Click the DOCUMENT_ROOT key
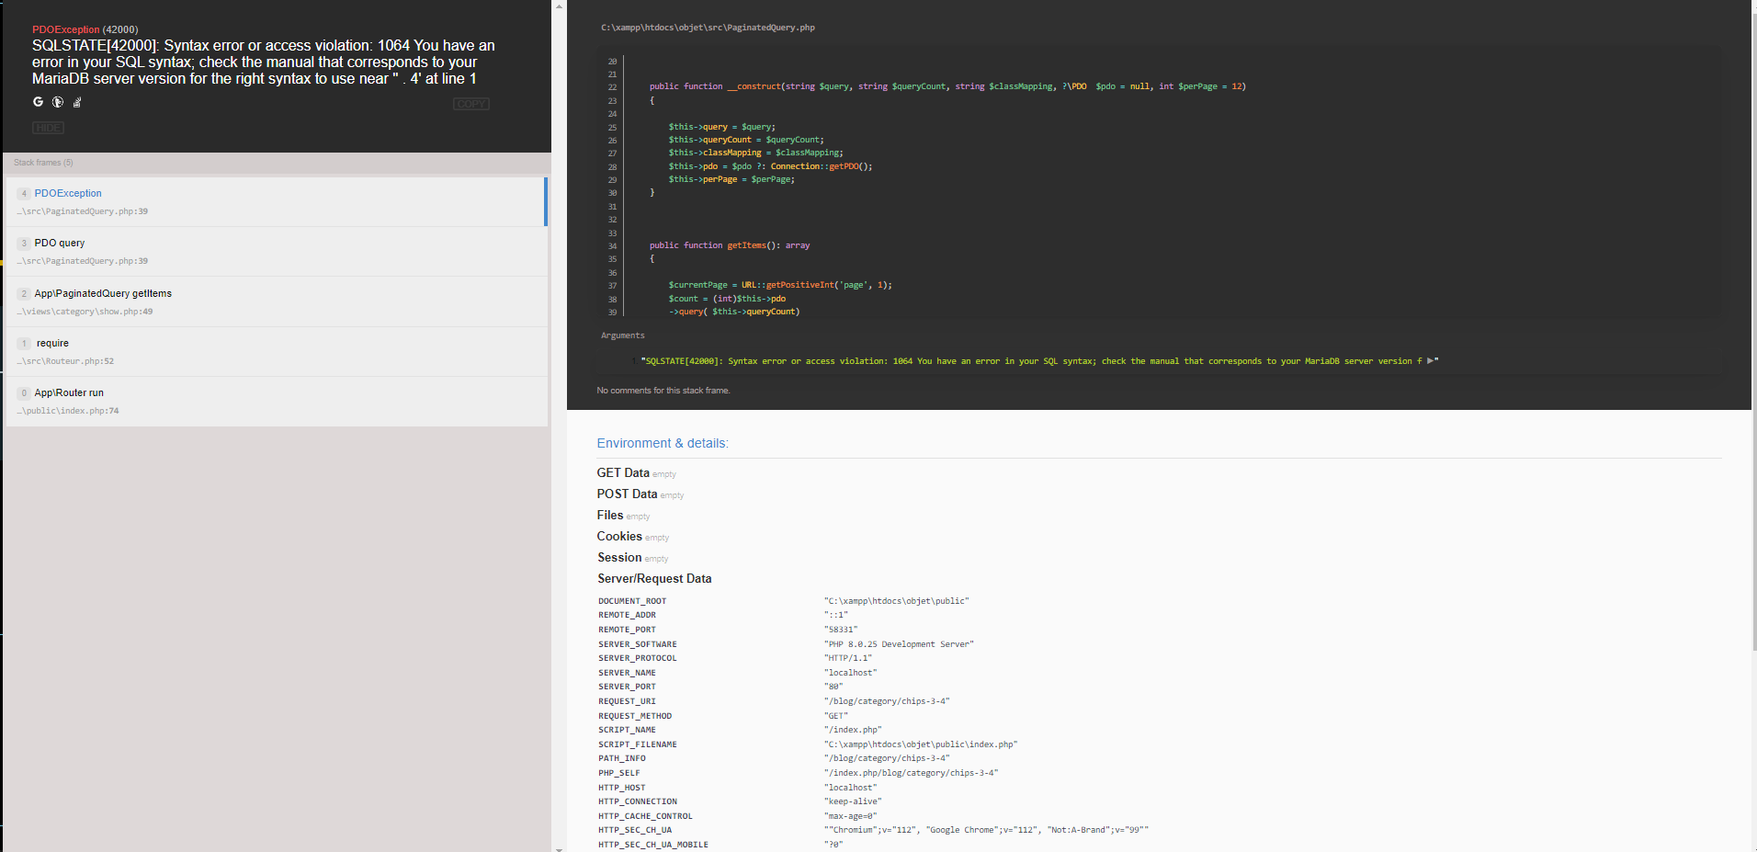The width and height of the screenshot is (1757, 852). [x=632, y=601]
